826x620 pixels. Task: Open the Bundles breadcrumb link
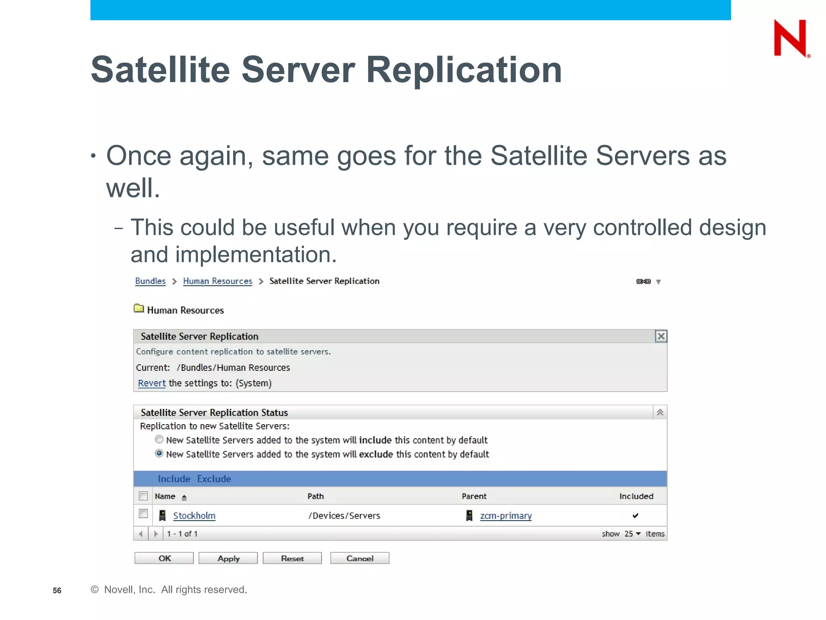click(150, 281)
